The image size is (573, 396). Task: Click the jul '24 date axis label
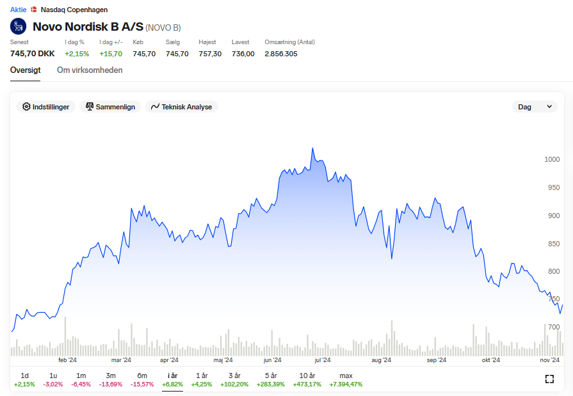point(322,360)
